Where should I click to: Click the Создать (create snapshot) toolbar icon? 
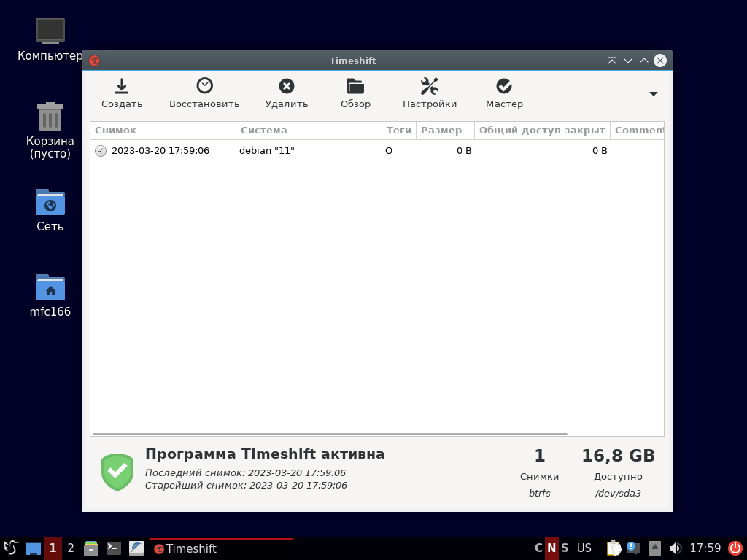pos(122,93)
